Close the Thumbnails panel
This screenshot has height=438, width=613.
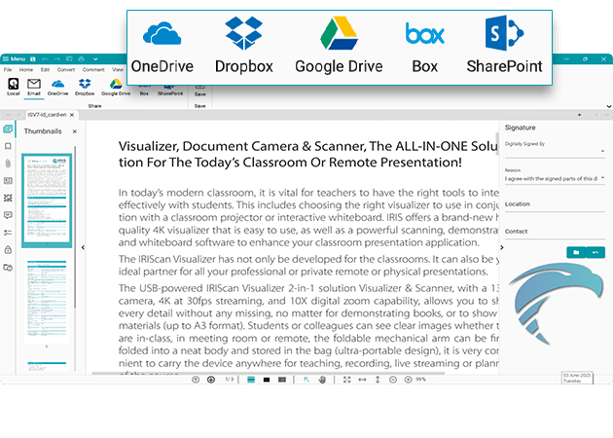(75, 131)
